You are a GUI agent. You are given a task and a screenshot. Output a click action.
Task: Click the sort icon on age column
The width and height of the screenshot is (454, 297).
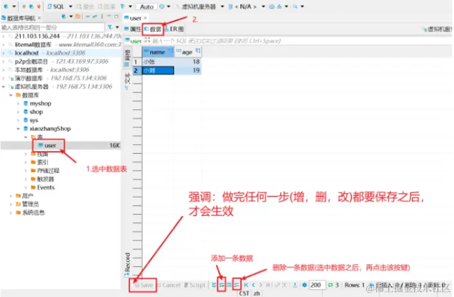198,51
